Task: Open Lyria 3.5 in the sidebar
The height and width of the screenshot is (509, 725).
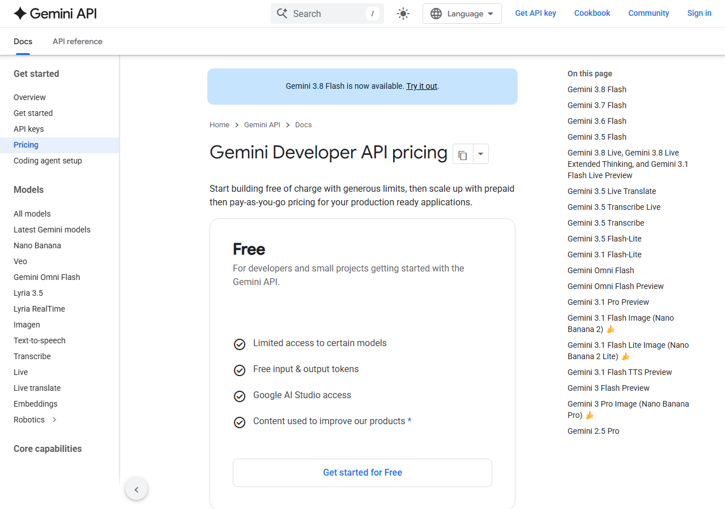Action: 28,293
